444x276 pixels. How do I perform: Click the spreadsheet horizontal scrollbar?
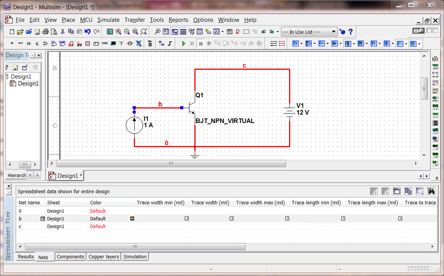click(x=135, y=246)
